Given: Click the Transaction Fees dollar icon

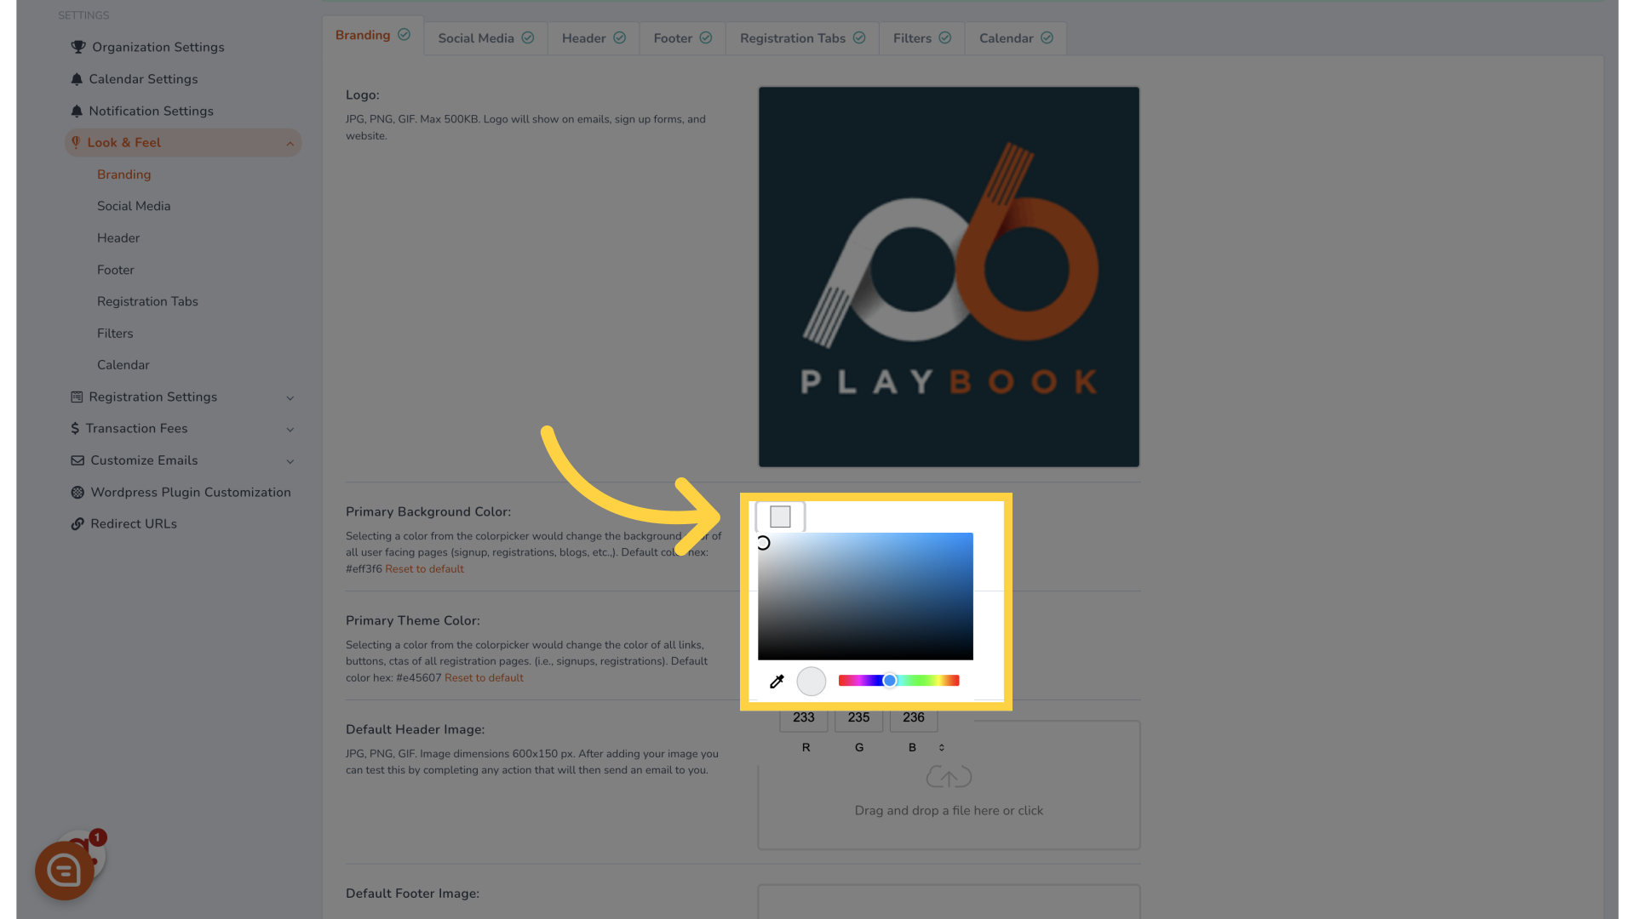Looking at the screenshot, I should click(75, 429).
